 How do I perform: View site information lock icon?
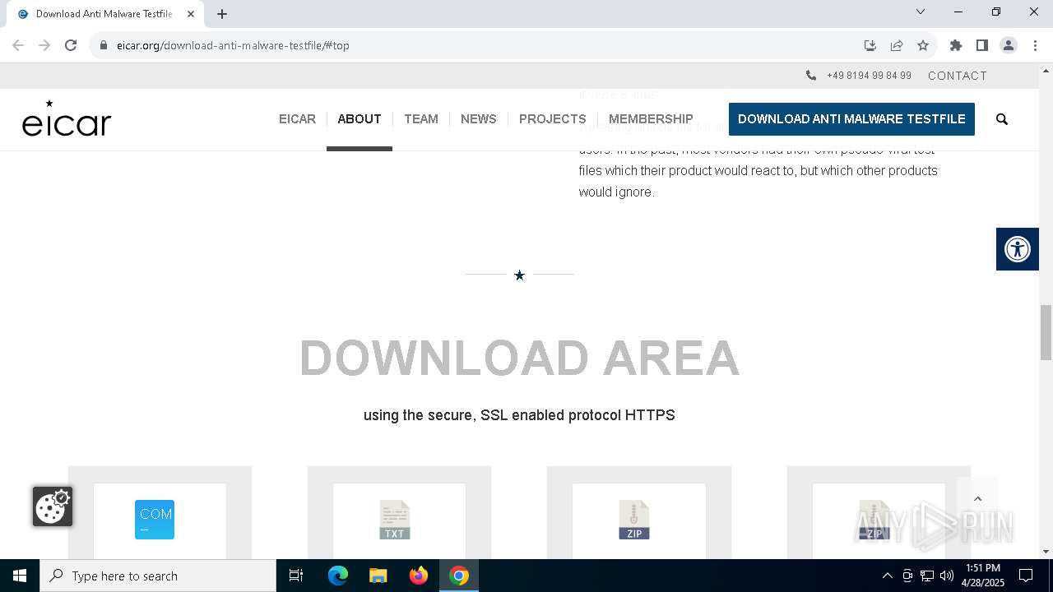click(104, 45)
